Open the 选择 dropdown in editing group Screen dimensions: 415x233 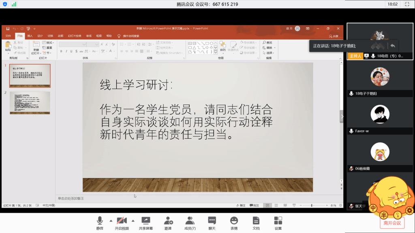point(269,53)
